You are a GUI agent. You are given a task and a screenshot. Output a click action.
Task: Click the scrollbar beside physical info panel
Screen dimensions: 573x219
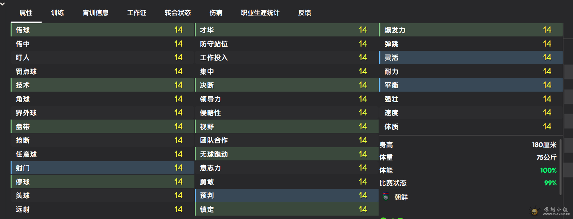[560, 167]
